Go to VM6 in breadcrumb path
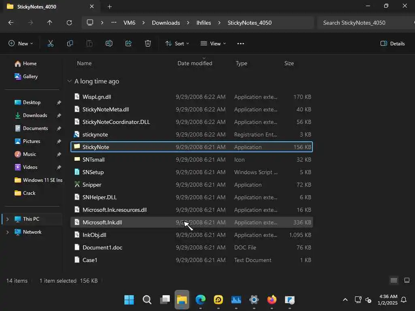This screenshot has width=415, height=311. click(x=129, y=23)
